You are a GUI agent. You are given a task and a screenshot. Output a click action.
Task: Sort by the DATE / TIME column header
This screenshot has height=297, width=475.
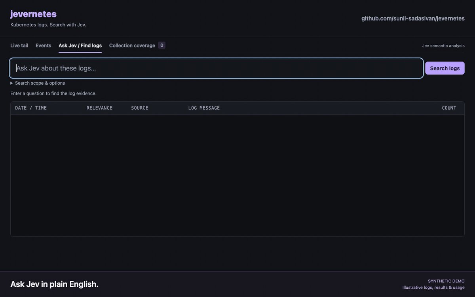pyautogui.click(x=31, y=108)
